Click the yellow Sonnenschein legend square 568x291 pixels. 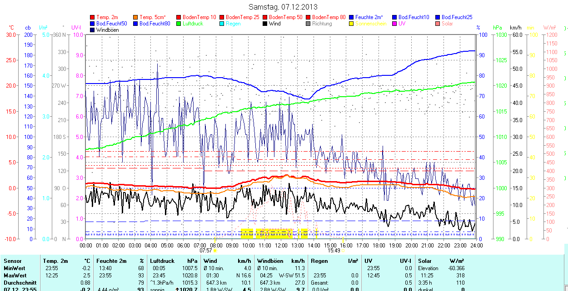click(x=352, y=24)
